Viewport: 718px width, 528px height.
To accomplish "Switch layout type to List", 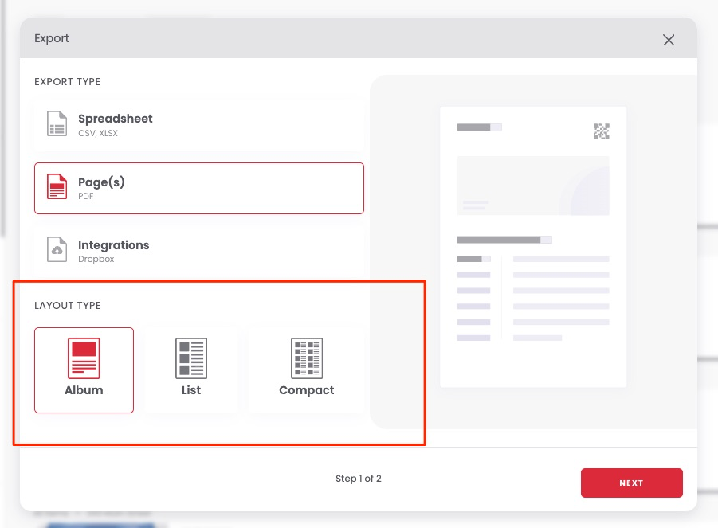I will coord(191,370).
